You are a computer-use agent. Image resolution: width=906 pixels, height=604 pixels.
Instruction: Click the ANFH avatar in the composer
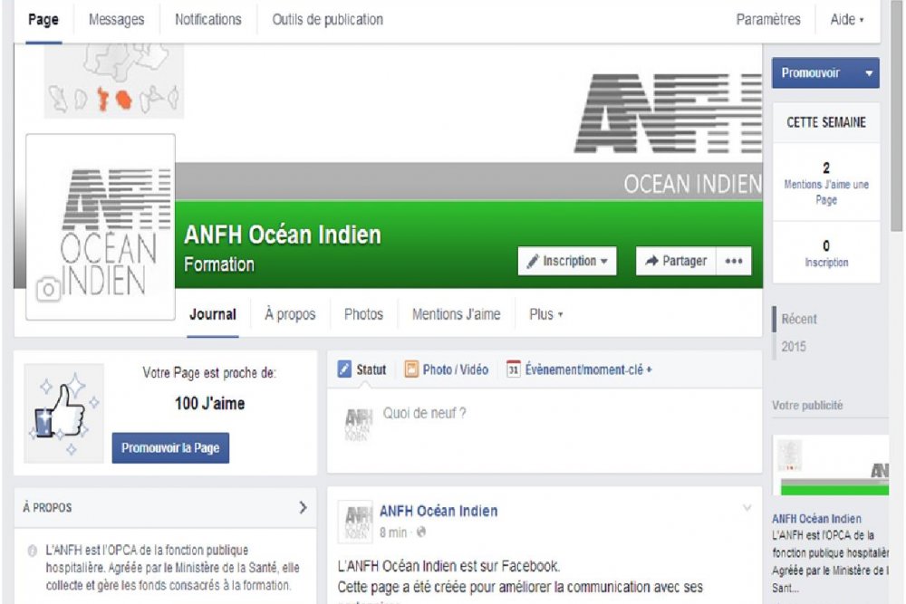click(x=358, y=425)
